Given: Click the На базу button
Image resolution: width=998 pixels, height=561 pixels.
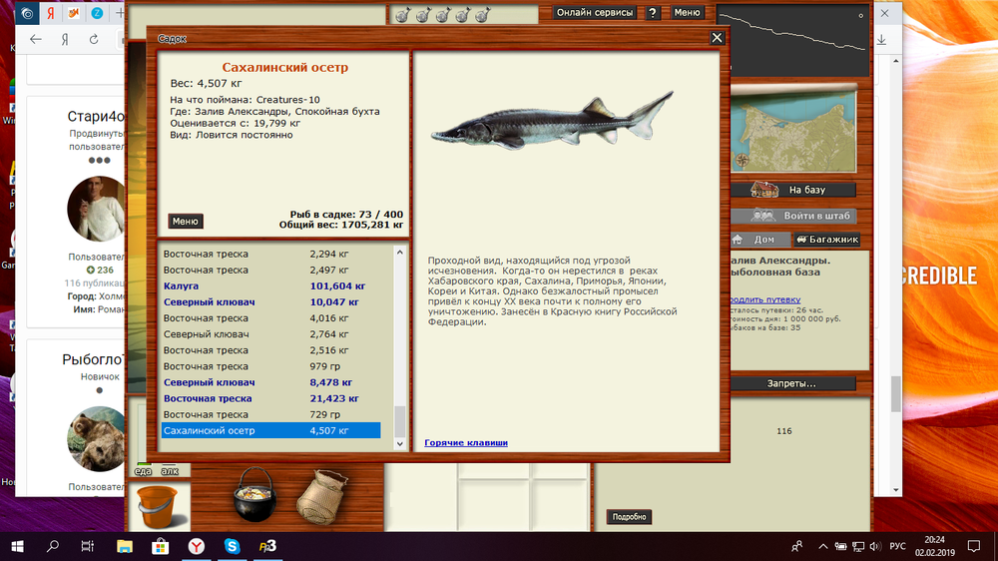Looking at the screenshot, I should pyautogui.click(x=793, y=190).
